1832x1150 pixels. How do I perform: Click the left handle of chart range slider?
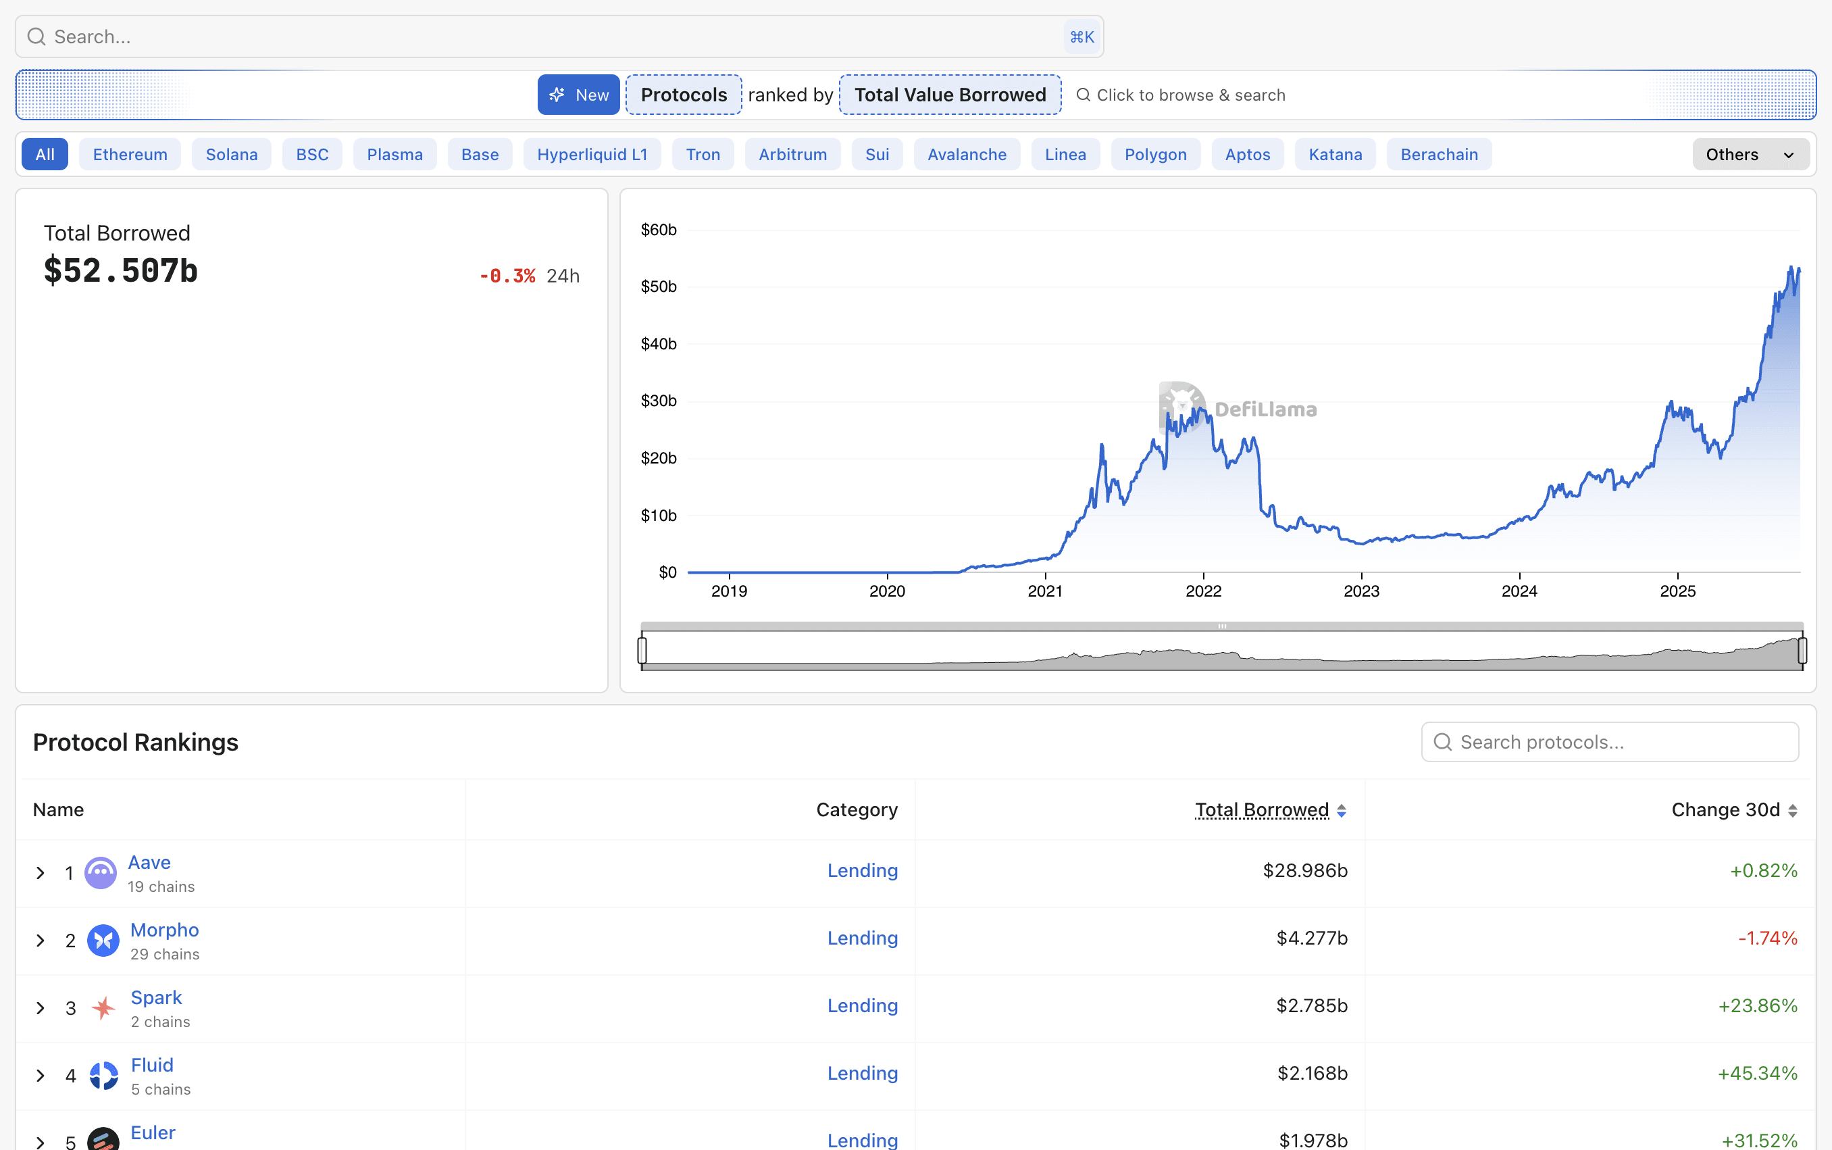642,650
